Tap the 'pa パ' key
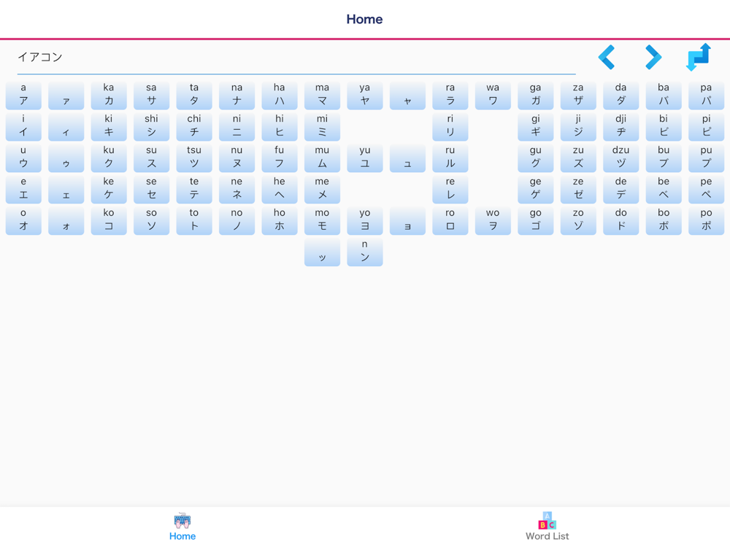The width and height of the screenshot is (730, 547). tap(706, 96)
